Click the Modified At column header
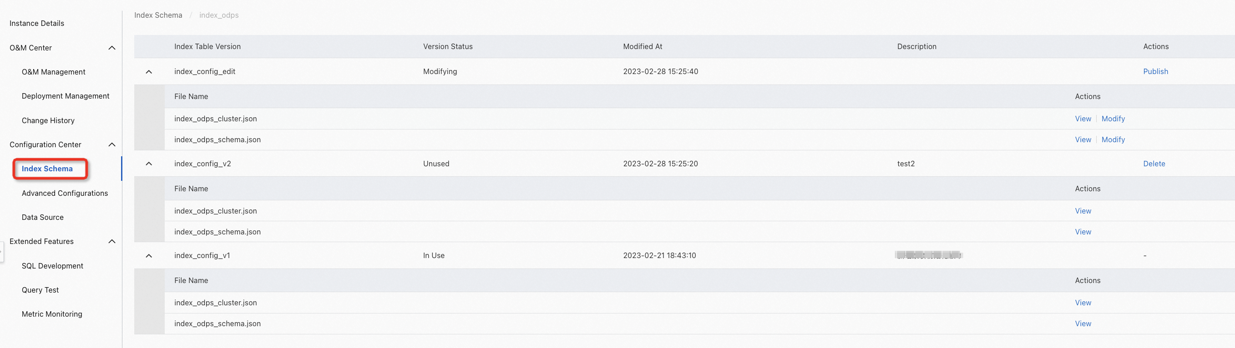 point(643,46)
